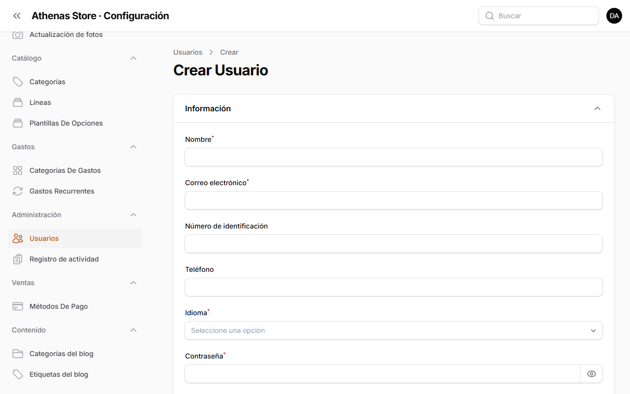Show password with the eye icon
630x394 pixels.
tap(592, 374)
